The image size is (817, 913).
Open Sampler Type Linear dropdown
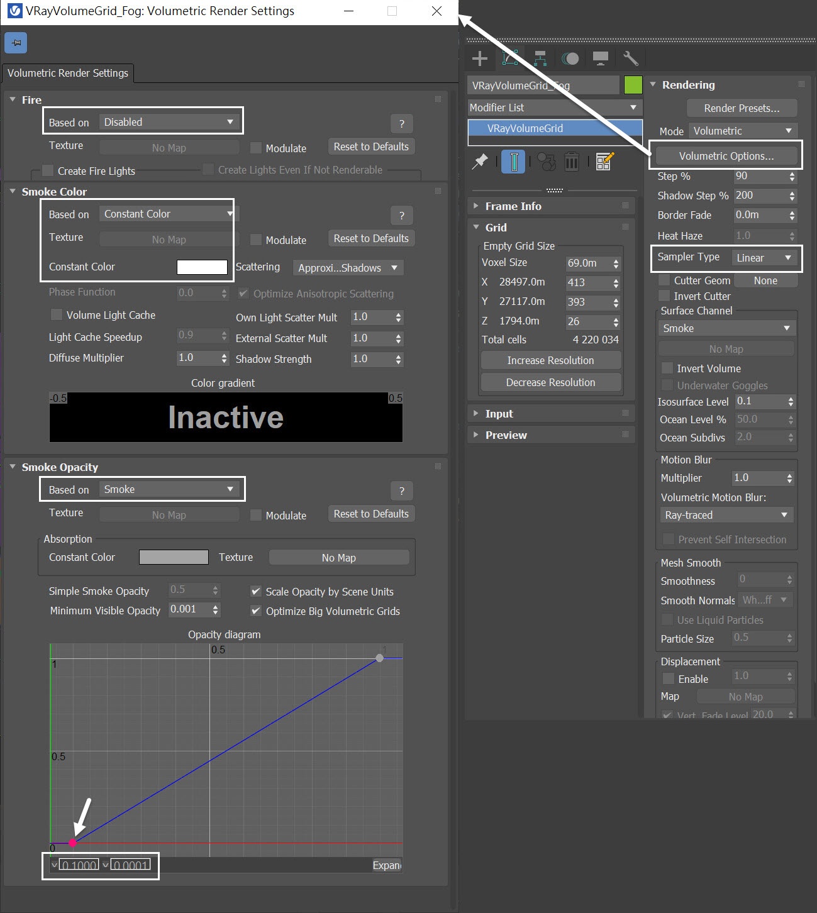point(764,258)
